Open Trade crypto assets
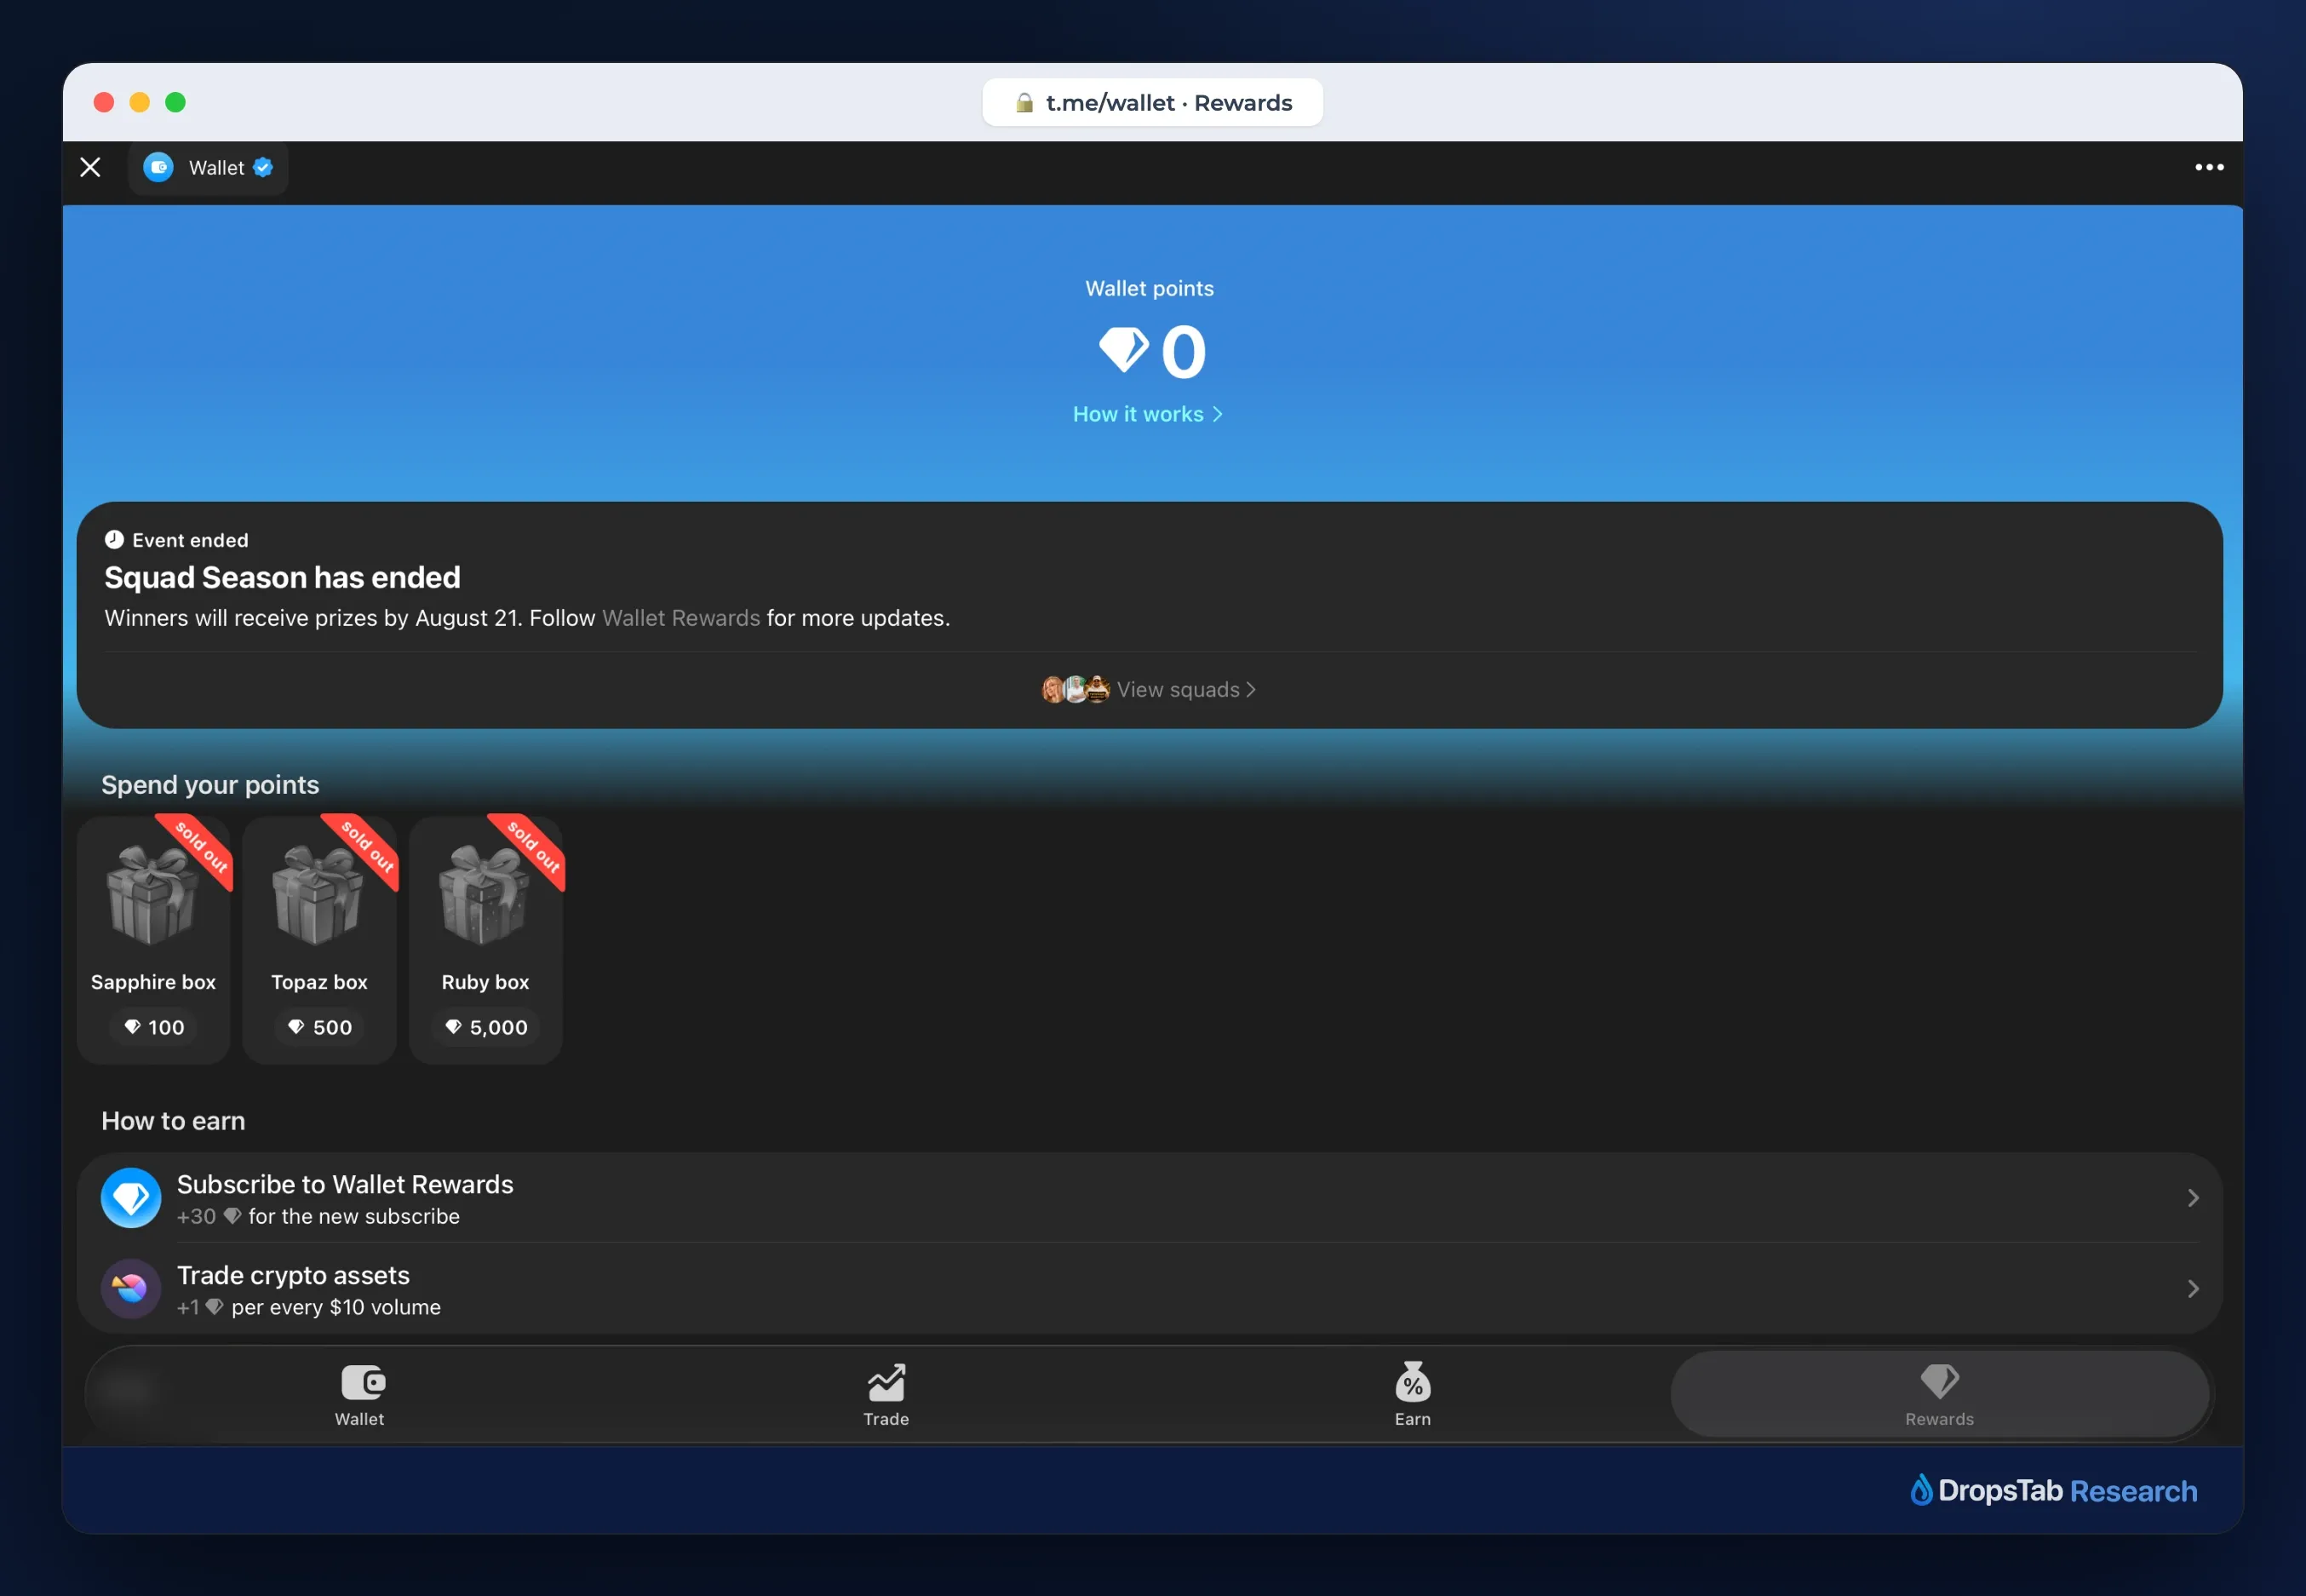 coord(1150,1289)
